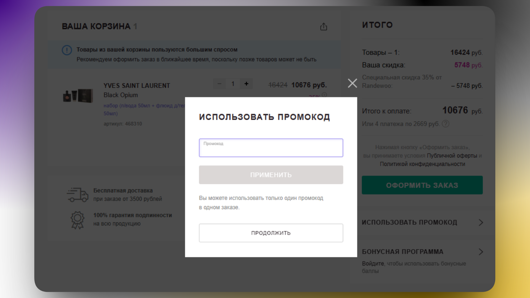530x298 pixels.
Task: Decrease quantity with the minus button
Action: pyautogui.click(x=219, y=84)
